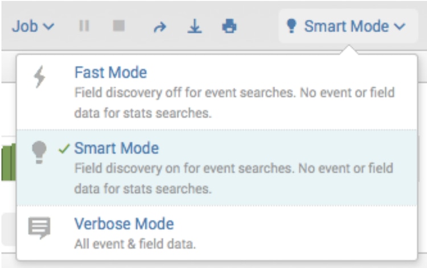Click the Verbose Mode speech bubble icon
The width and height of the screenshot is (427, 268).
pos(39,228)
